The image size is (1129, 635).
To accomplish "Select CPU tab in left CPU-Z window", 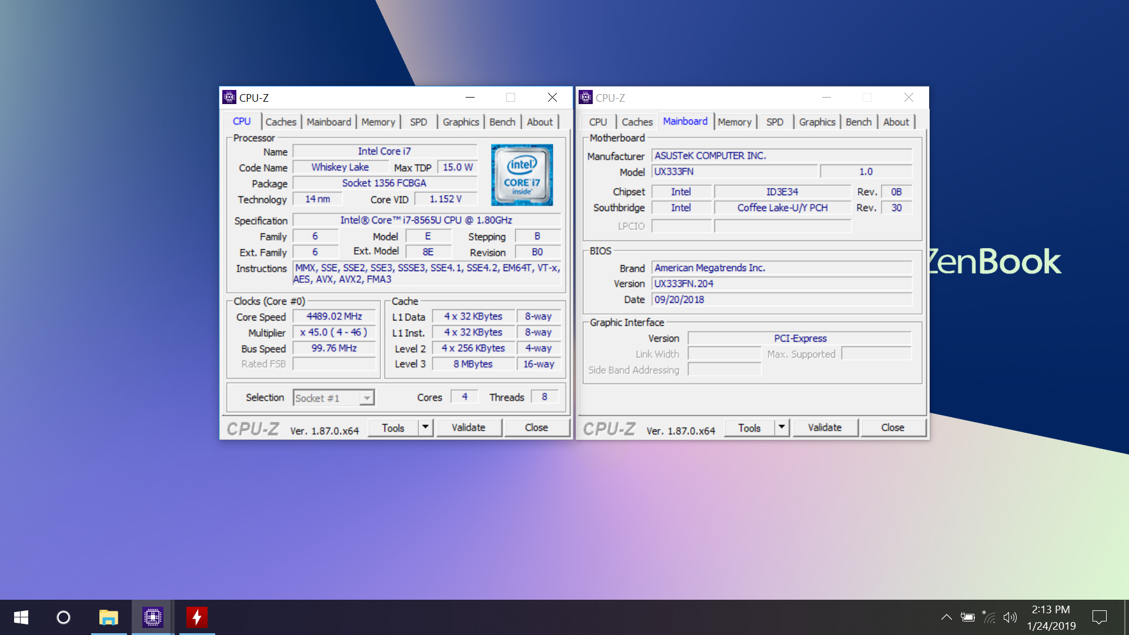I will coord(242,121).
